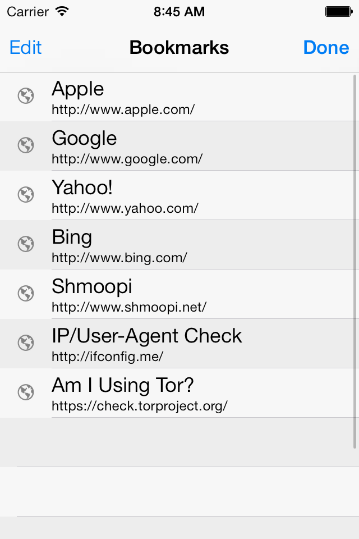Viewport: 359px width, 539px height.
Task: Click the Edit button
Action: tap(25, 47)
